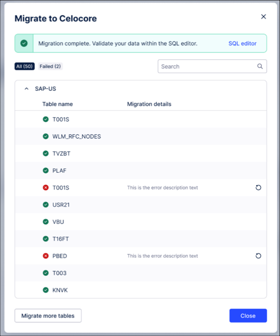The image size is (280, 336).
Task: Focus the Search input field
Action: pos(212,66)
